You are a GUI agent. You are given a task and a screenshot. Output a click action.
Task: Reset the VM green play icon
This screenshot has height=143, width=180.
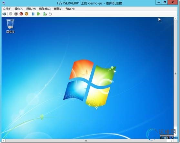click(38, 14)
